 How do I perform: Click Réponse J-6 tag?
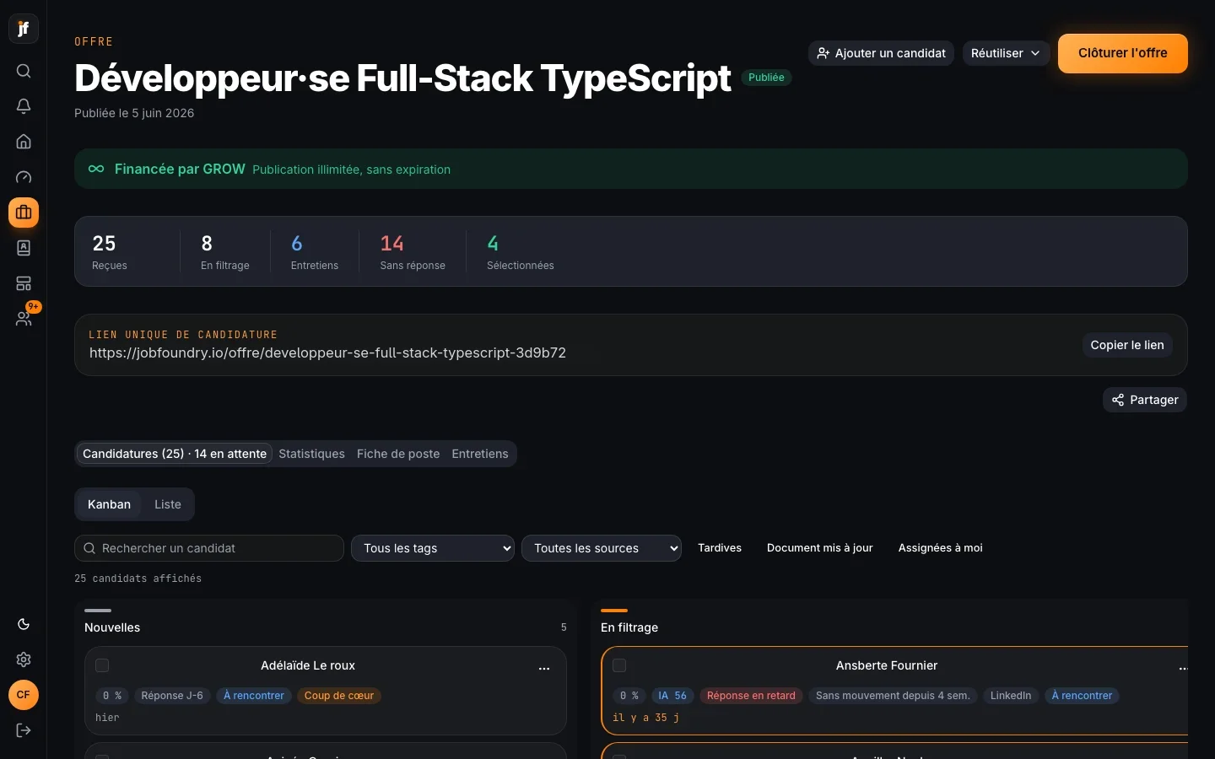(172, 696)
